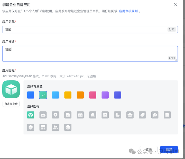The height and width of the screenshot is (159, 185).
Task: Open the 应用审核规则 link
Action: point(128,11)
